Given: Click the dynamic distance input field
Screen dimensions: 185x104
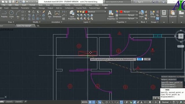Looking at the screenshot, I should [x=140, y=59].
